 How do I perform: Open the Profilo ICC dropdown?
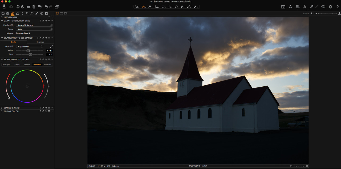(34, 25)
